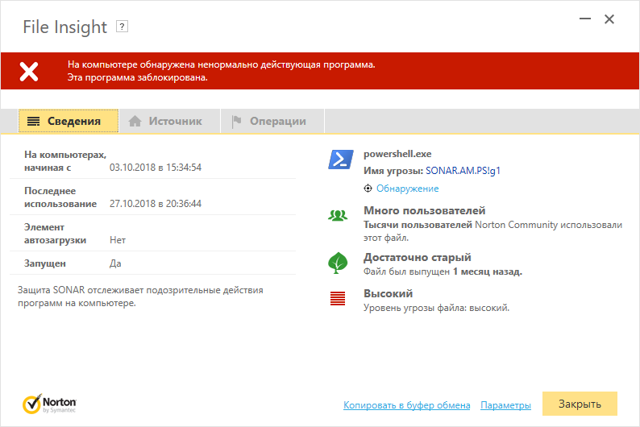Open the Обнаружение link
640x427 pixels.
[x=407, y=189]
